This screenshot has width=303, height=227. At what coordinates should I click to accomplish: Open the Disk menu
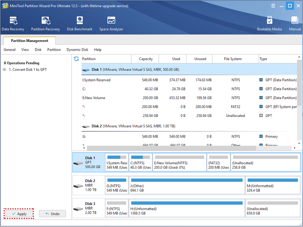point(38,50)
